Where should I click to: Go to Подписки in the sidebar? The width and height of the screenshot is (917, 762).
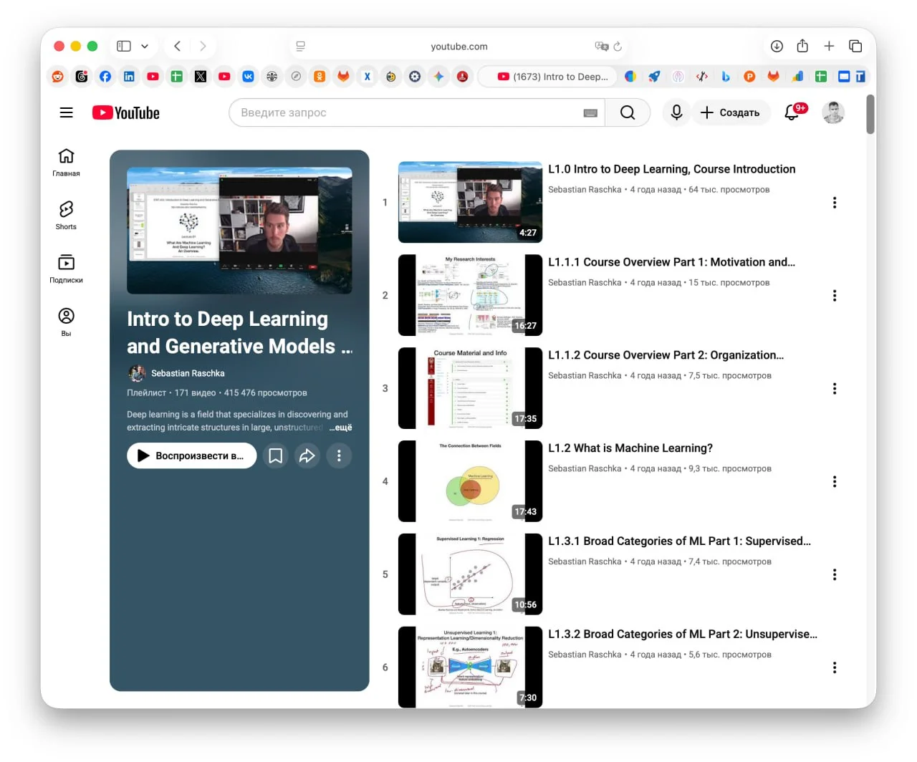[x=66, y=269]
